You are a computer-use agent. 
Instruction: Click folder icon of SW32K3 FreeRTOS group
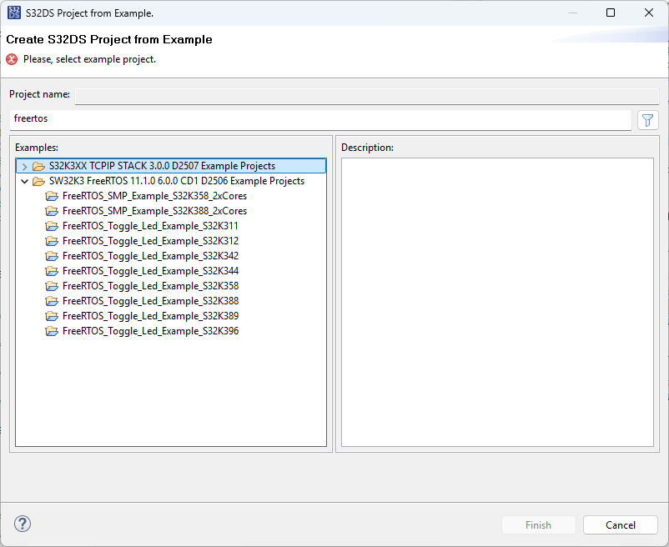pos(38,181)
